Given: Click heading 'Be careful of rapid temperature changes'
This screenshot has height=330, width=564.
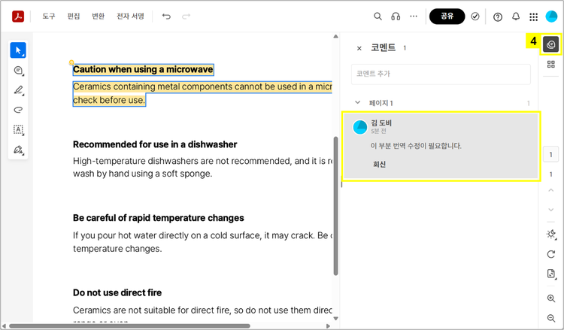Looking at the screenshot, I should click(x=158, y=218).
